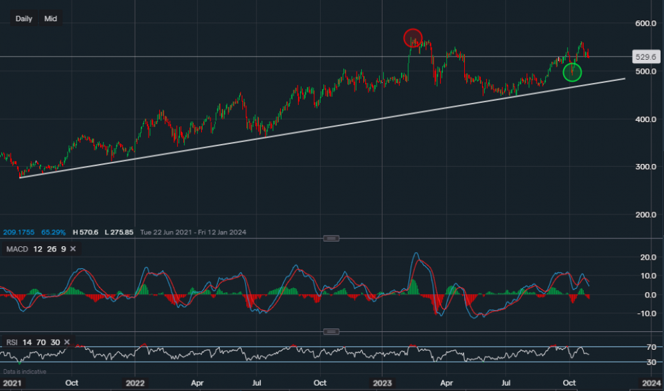Remove the MACD indicator with its X icon
The image size is (664, 391).
tap(73, 249)
